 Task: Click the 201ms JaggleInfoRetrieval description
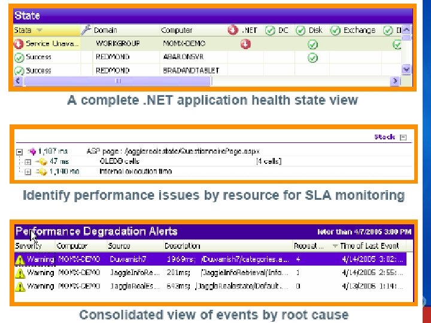click(227, 273)
